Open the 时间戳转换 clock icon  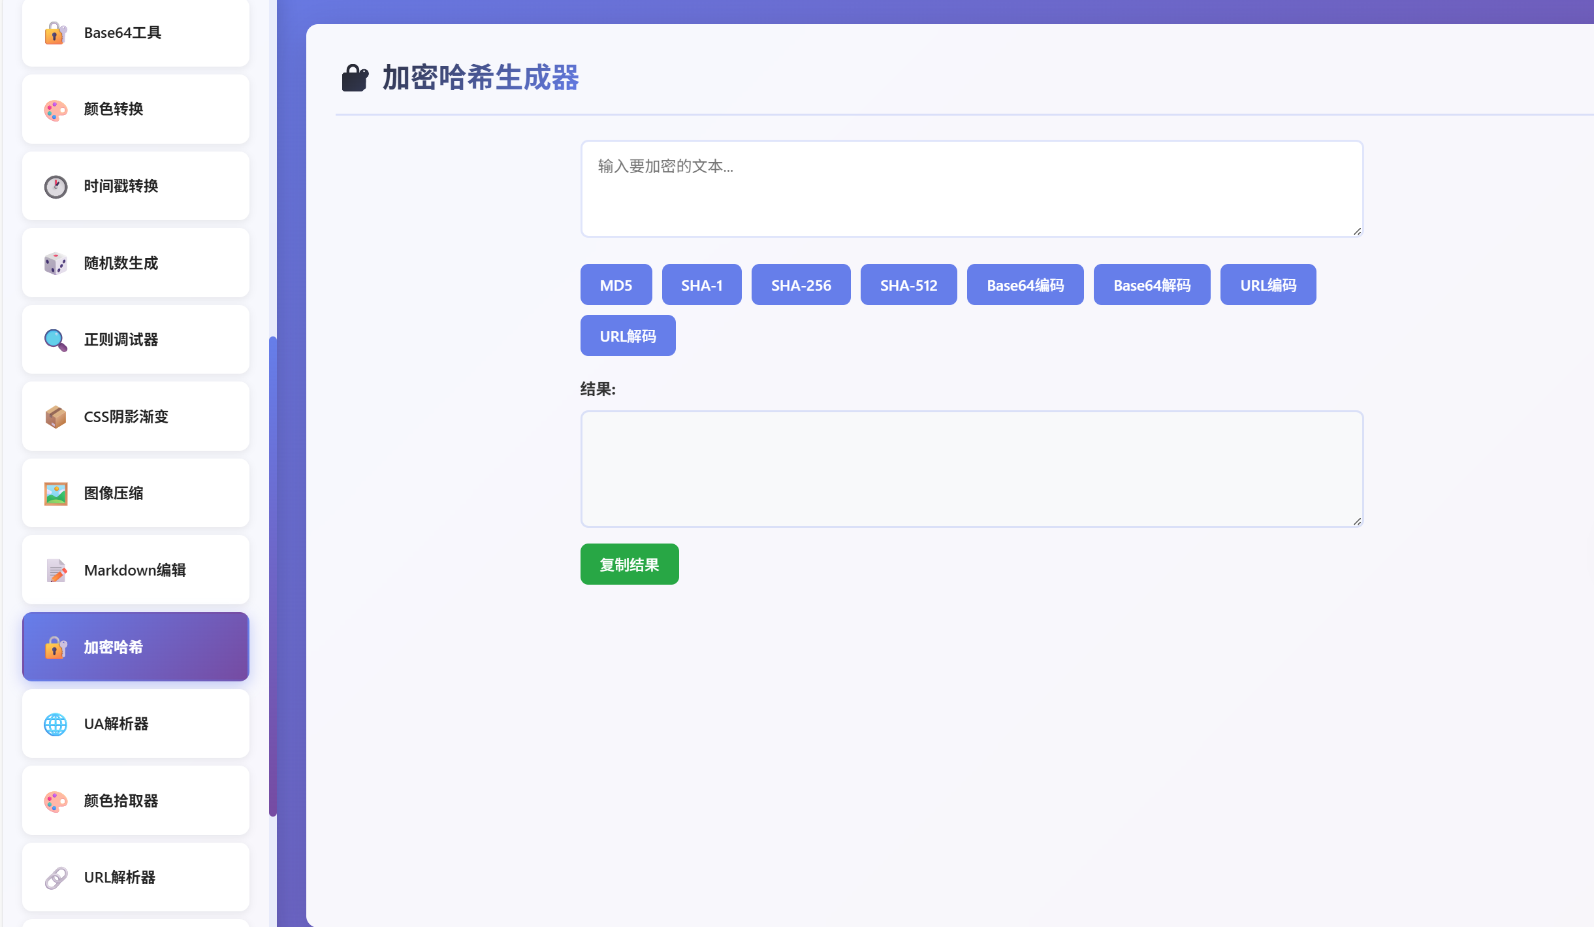56,186
